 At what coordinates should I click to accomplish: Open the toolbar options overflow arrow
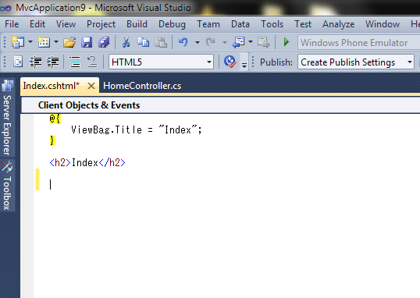click(x=244, y=65)
